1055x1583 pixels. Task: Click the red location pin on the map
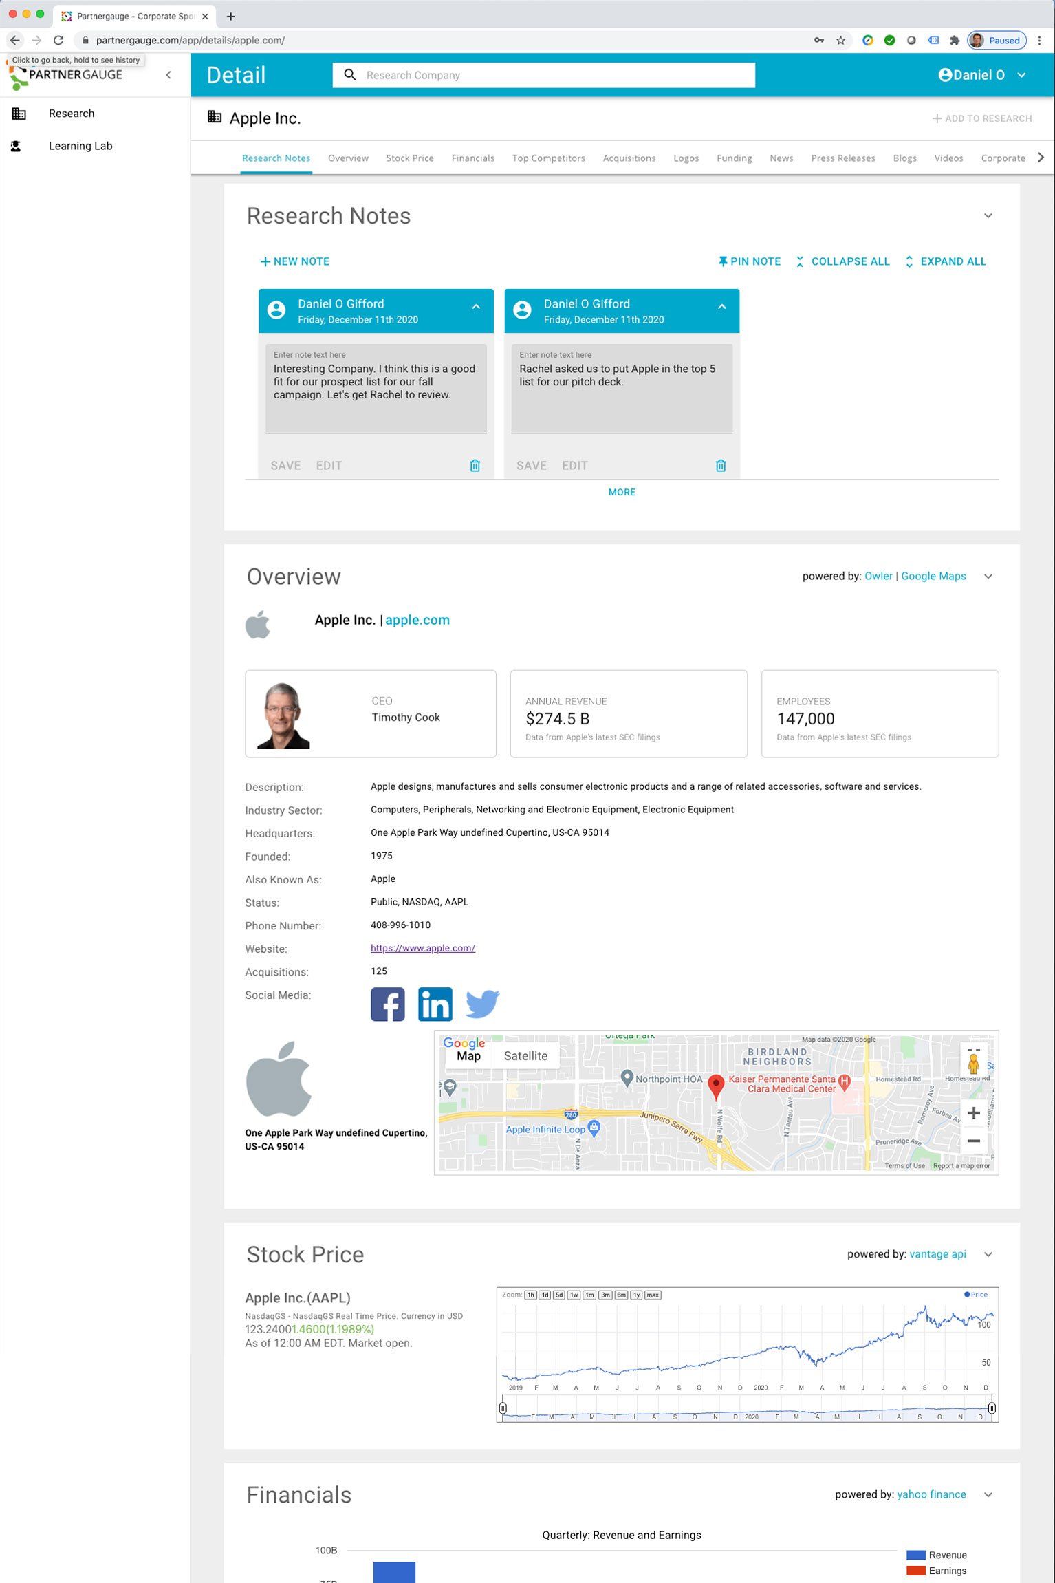pyautogui.click(x=716, y=1087)
